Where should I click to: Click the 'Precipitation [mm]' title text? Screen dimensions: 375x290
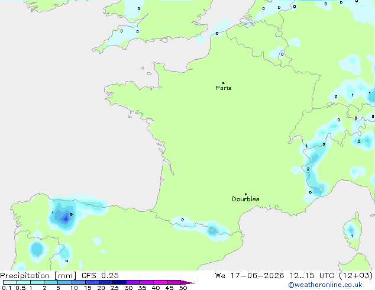pyautogui.click(x=38, y=276)
